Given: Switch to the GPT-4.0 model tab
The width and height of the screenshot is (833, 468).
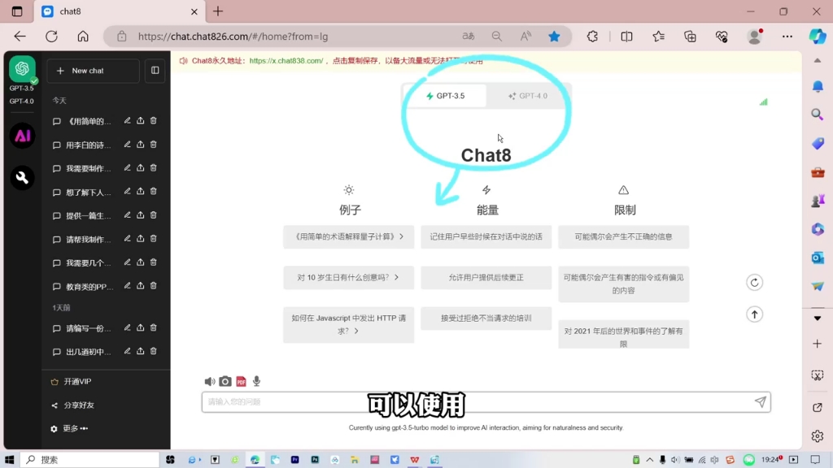Looking at the screenshot, I should (527, 96).
